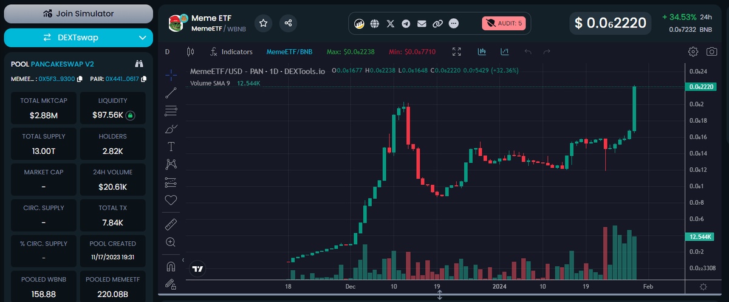Image resolution: width=729 pixels, height=302 pixels.
Task: Enter chart fullscreen mode
Action: coord(457,52)
